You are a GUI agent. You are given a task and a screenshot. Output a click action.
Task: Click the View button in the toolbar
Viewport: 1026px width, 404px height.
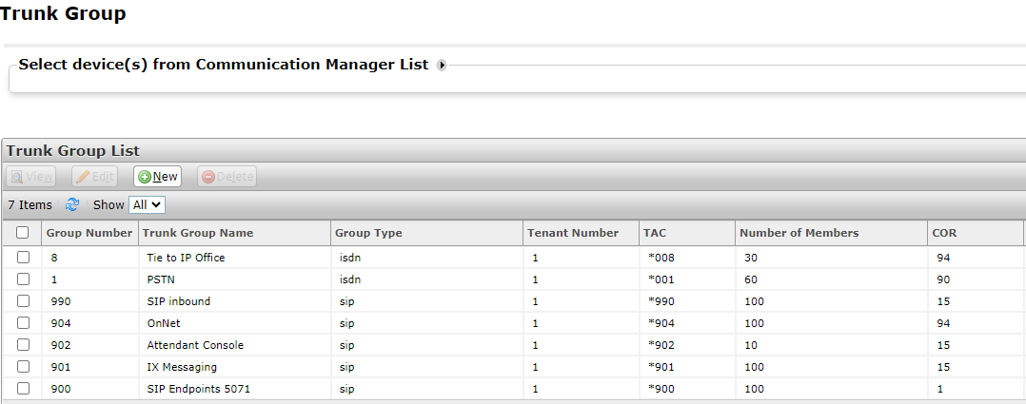(x=31, y=177)
